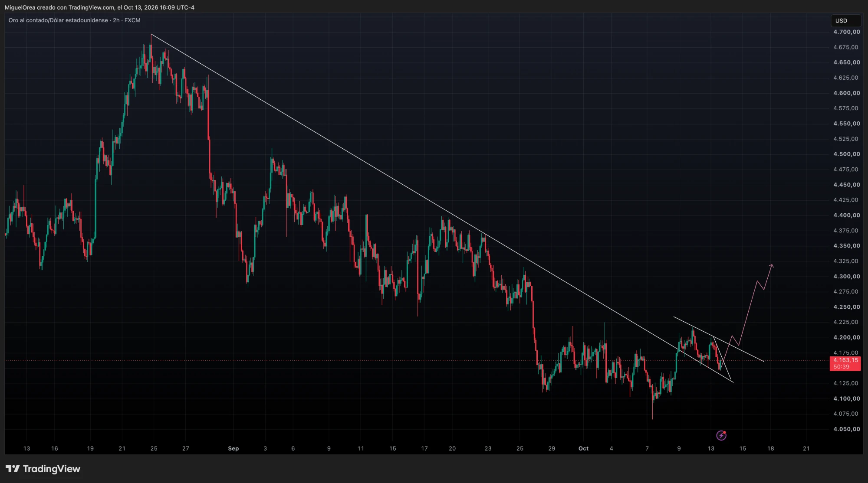868x483 pixels.
Task: Click the 4.275,00 price axis label
Action: (845, 291)
